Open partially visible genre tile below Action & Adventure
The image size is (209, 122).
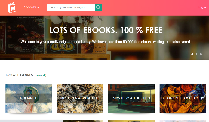[83, 121]
